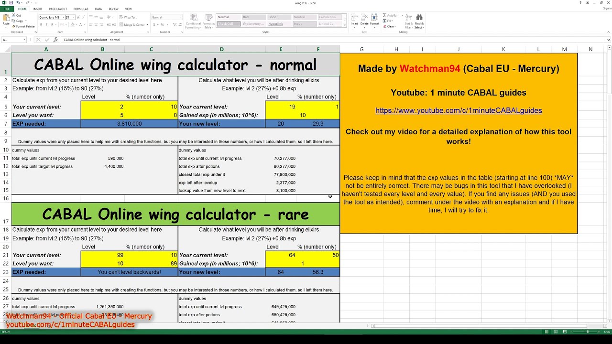Expand the formula bar chevron

[x=609, y=40]
